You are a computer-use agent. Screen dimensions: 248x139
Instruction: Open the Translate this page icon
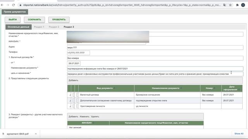click(x=225, y=5)
